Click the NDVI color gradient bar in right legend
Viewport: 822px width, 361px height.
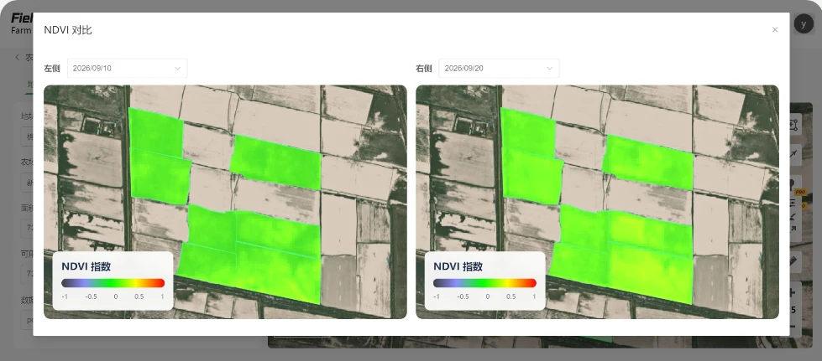tap(485, 283)
